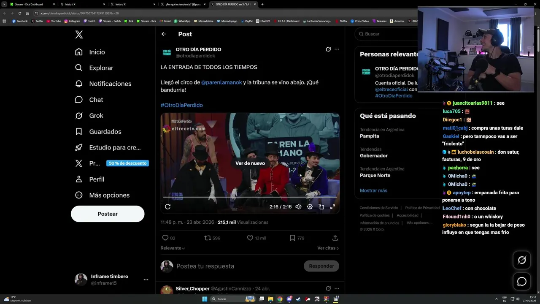Image resolution: width=540 pixels, height=304 pixels.
Task: Open the floating messages chat button
Action: coord(522,281)
